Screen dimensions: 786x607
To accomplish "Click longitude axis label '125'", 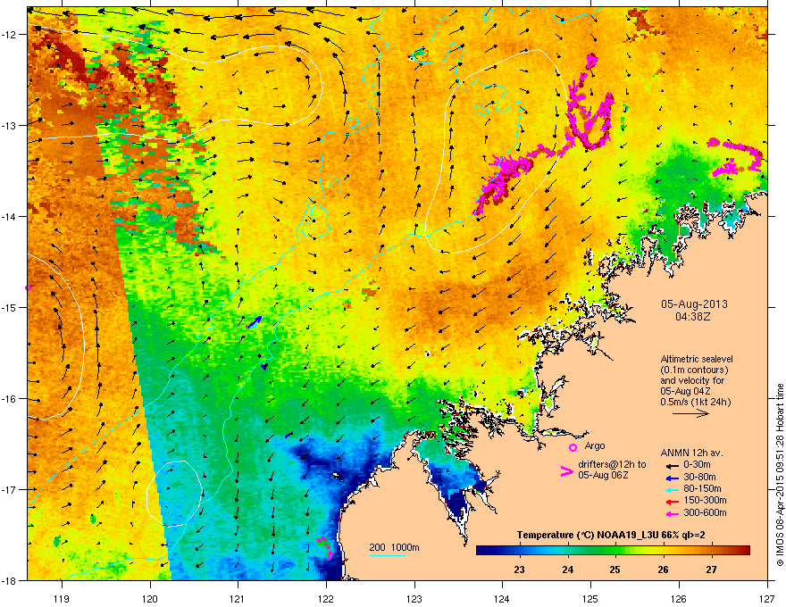I will (590, 598).
